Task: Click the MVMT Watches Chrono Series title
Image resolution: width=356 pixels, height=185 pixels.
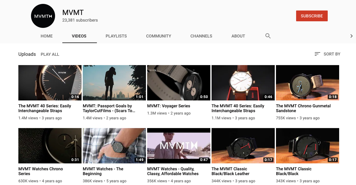Action: pos(41,171)
